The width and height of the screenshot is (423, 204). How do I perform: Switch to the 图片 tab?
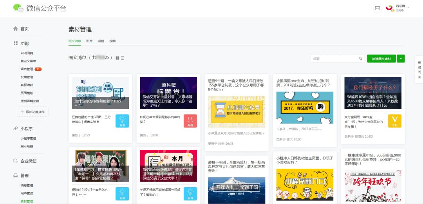89,41
